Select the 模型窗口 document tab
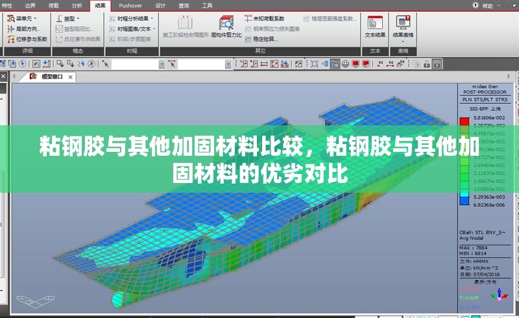This screenshot has width=519, height=318. click(x=52, y=77)
